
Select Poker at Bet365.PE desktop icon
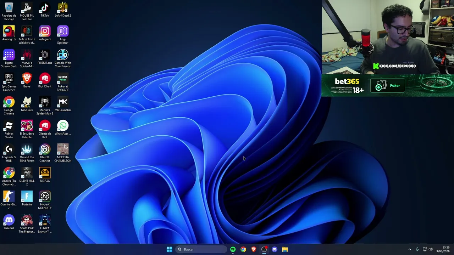pyautogui.click(x=63, y=82)
